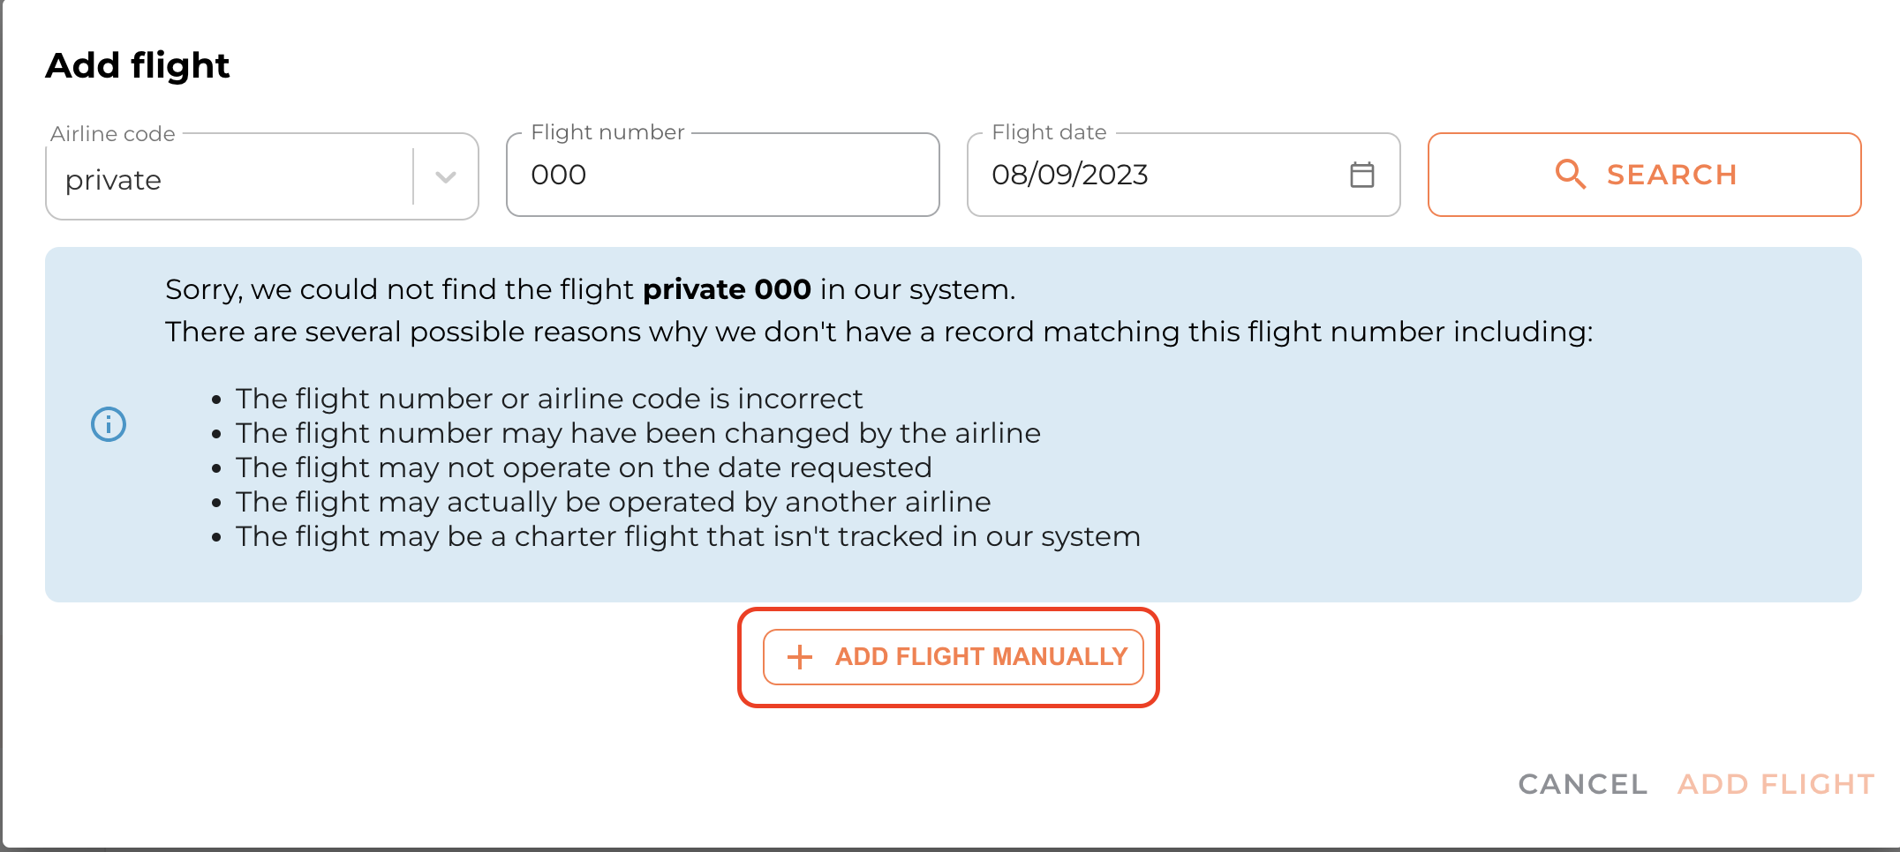Dismiss the dialog with CANCEL

pyautogui.click(x=1582, y=784)
